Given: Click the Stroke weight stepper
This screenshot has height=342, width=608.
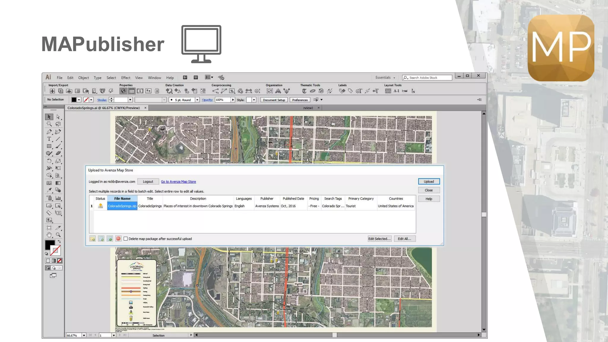Looking at the screenshot, I should coord(111,100).
